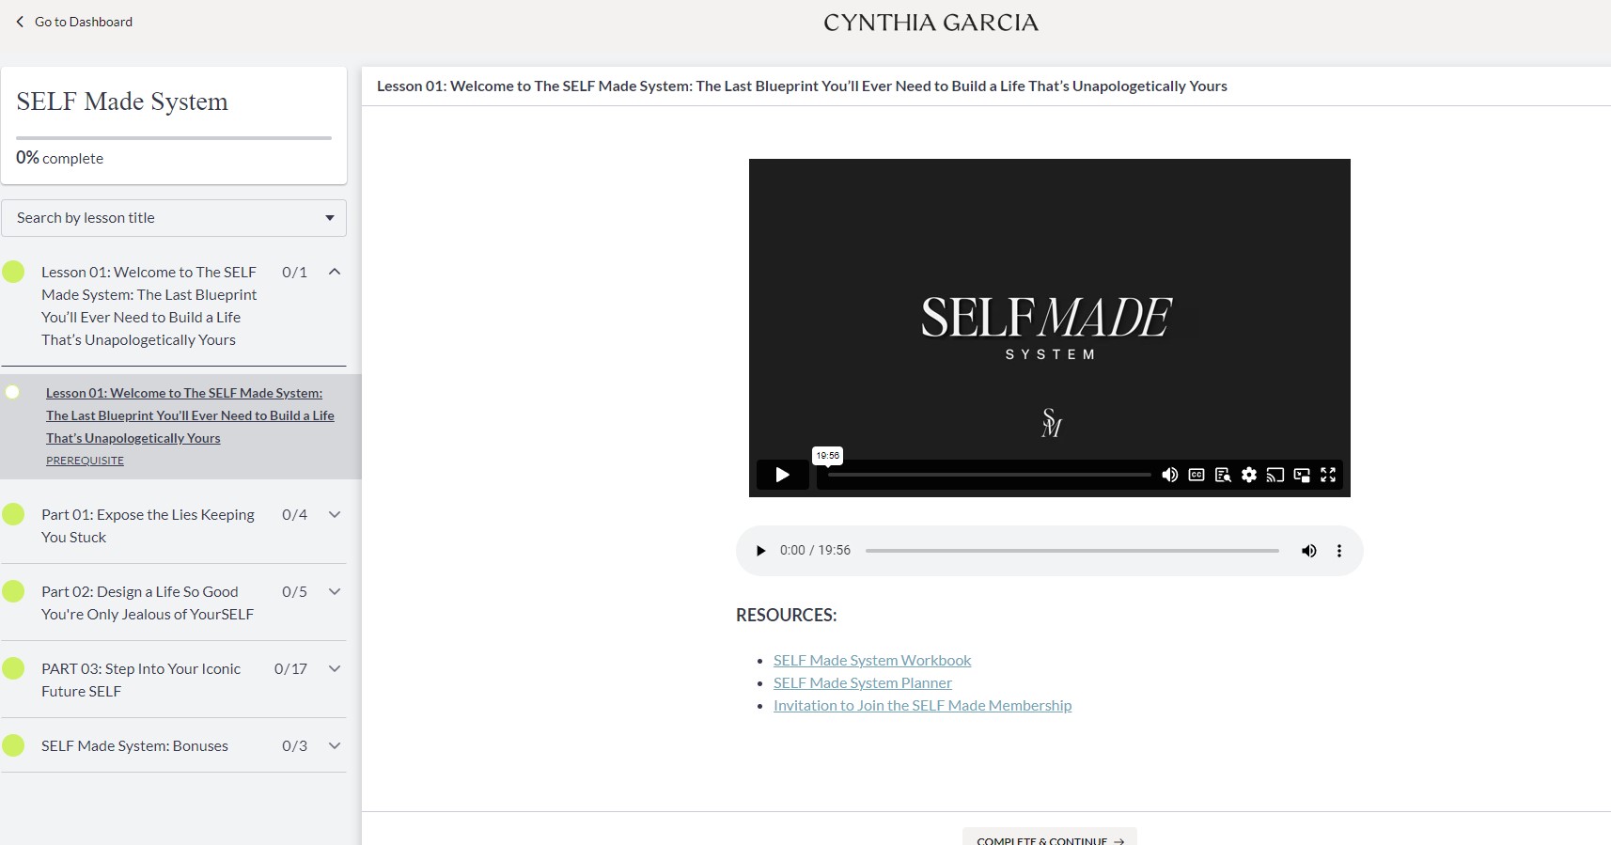Toggle closed captions in the video
This screenshot has width=1611, height=845.
pyautogui.click(x=1197, y=475)
